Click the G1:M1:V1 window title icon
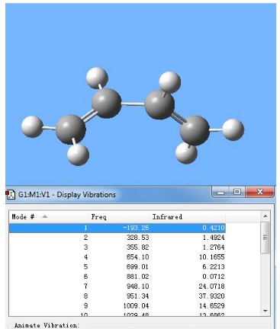This screenshot has width=280, height=329. [11, 195]
